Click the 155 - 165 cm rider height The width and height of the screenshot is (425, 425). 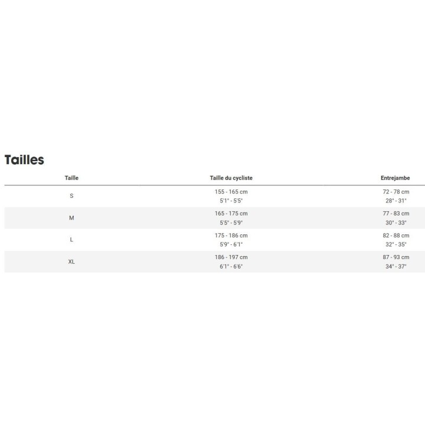point(231,192)
